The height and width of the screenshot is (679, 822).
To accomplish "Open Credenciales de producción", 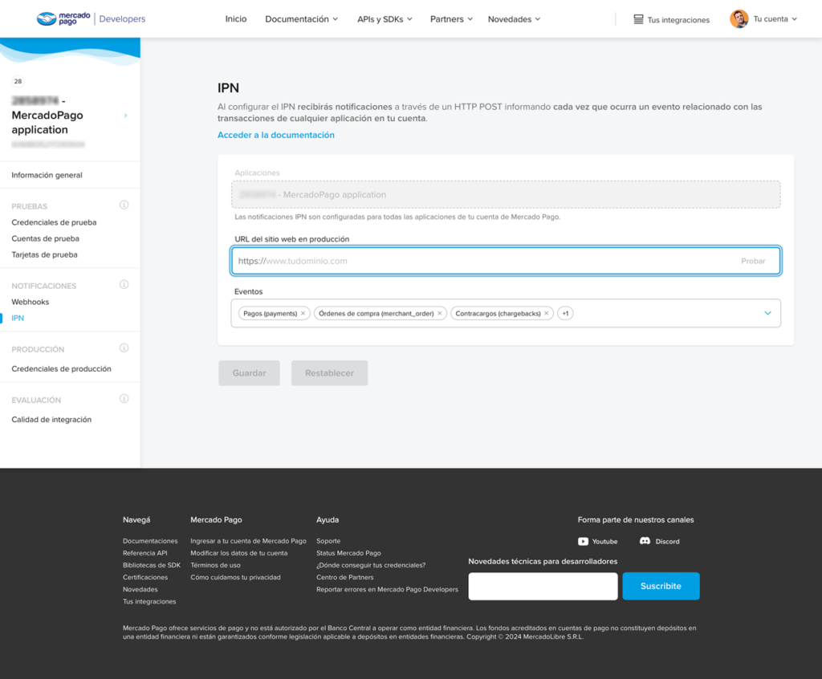I will 61,369.
